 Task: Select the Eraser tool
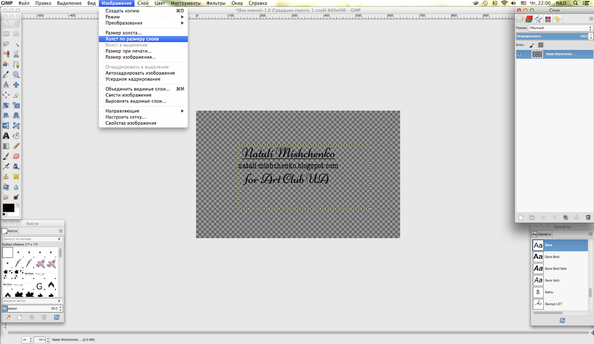click(16, 156)
